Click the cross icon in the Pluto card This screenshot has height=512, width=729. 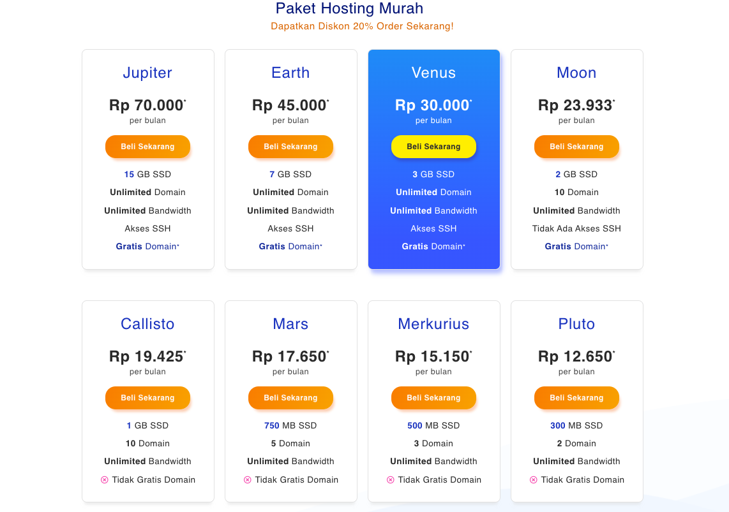(x=533, y=480)
